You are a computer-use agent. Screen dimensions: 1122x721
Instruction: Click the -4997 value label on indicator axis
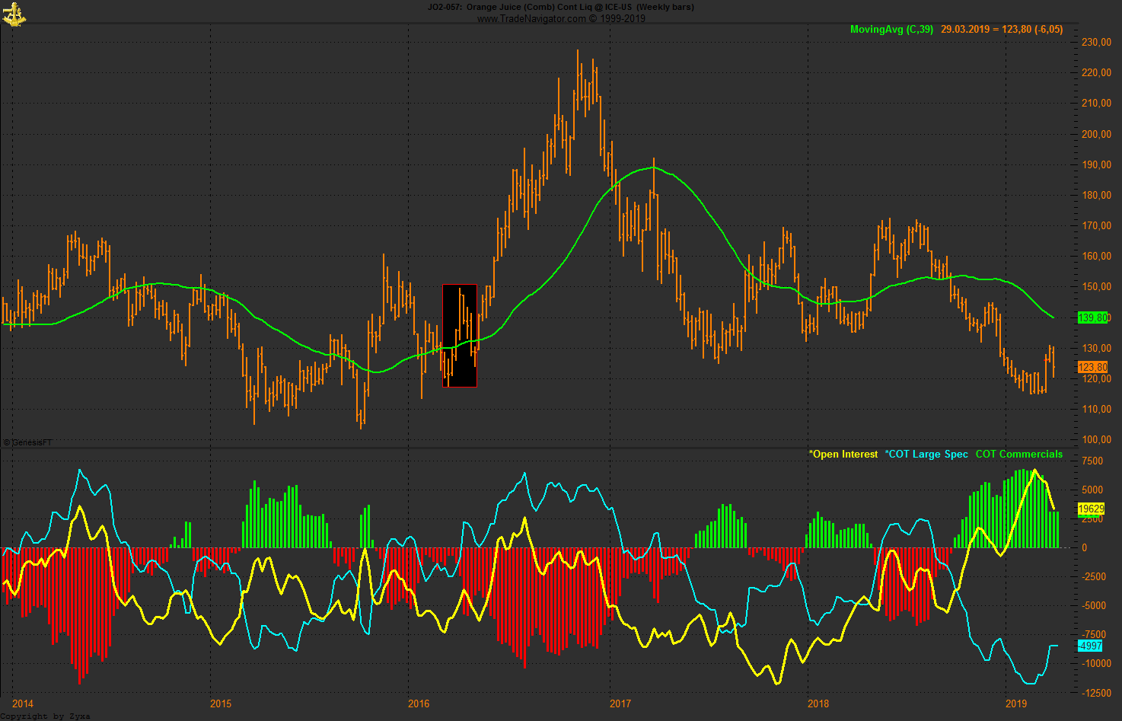pos(1090,646)
